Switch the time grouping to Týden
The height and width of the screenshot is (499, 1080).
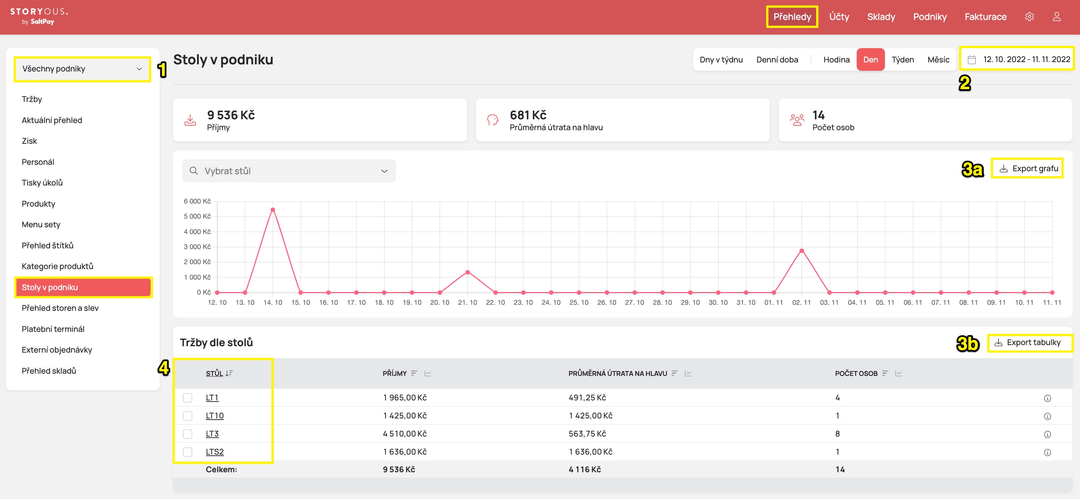[903, 59]
